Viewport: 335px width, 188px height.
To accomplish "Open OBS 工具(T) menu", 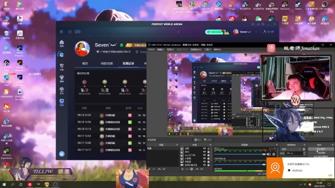I will pos(207,49).
